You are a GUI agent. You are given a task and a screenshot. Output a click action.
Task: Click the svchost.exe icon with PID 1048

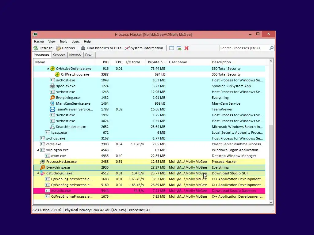52,80
